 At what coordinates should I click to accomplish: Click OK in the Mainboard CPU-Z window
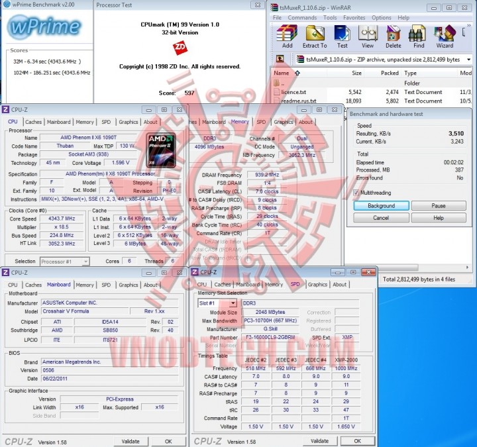click(x=168, y=441)
